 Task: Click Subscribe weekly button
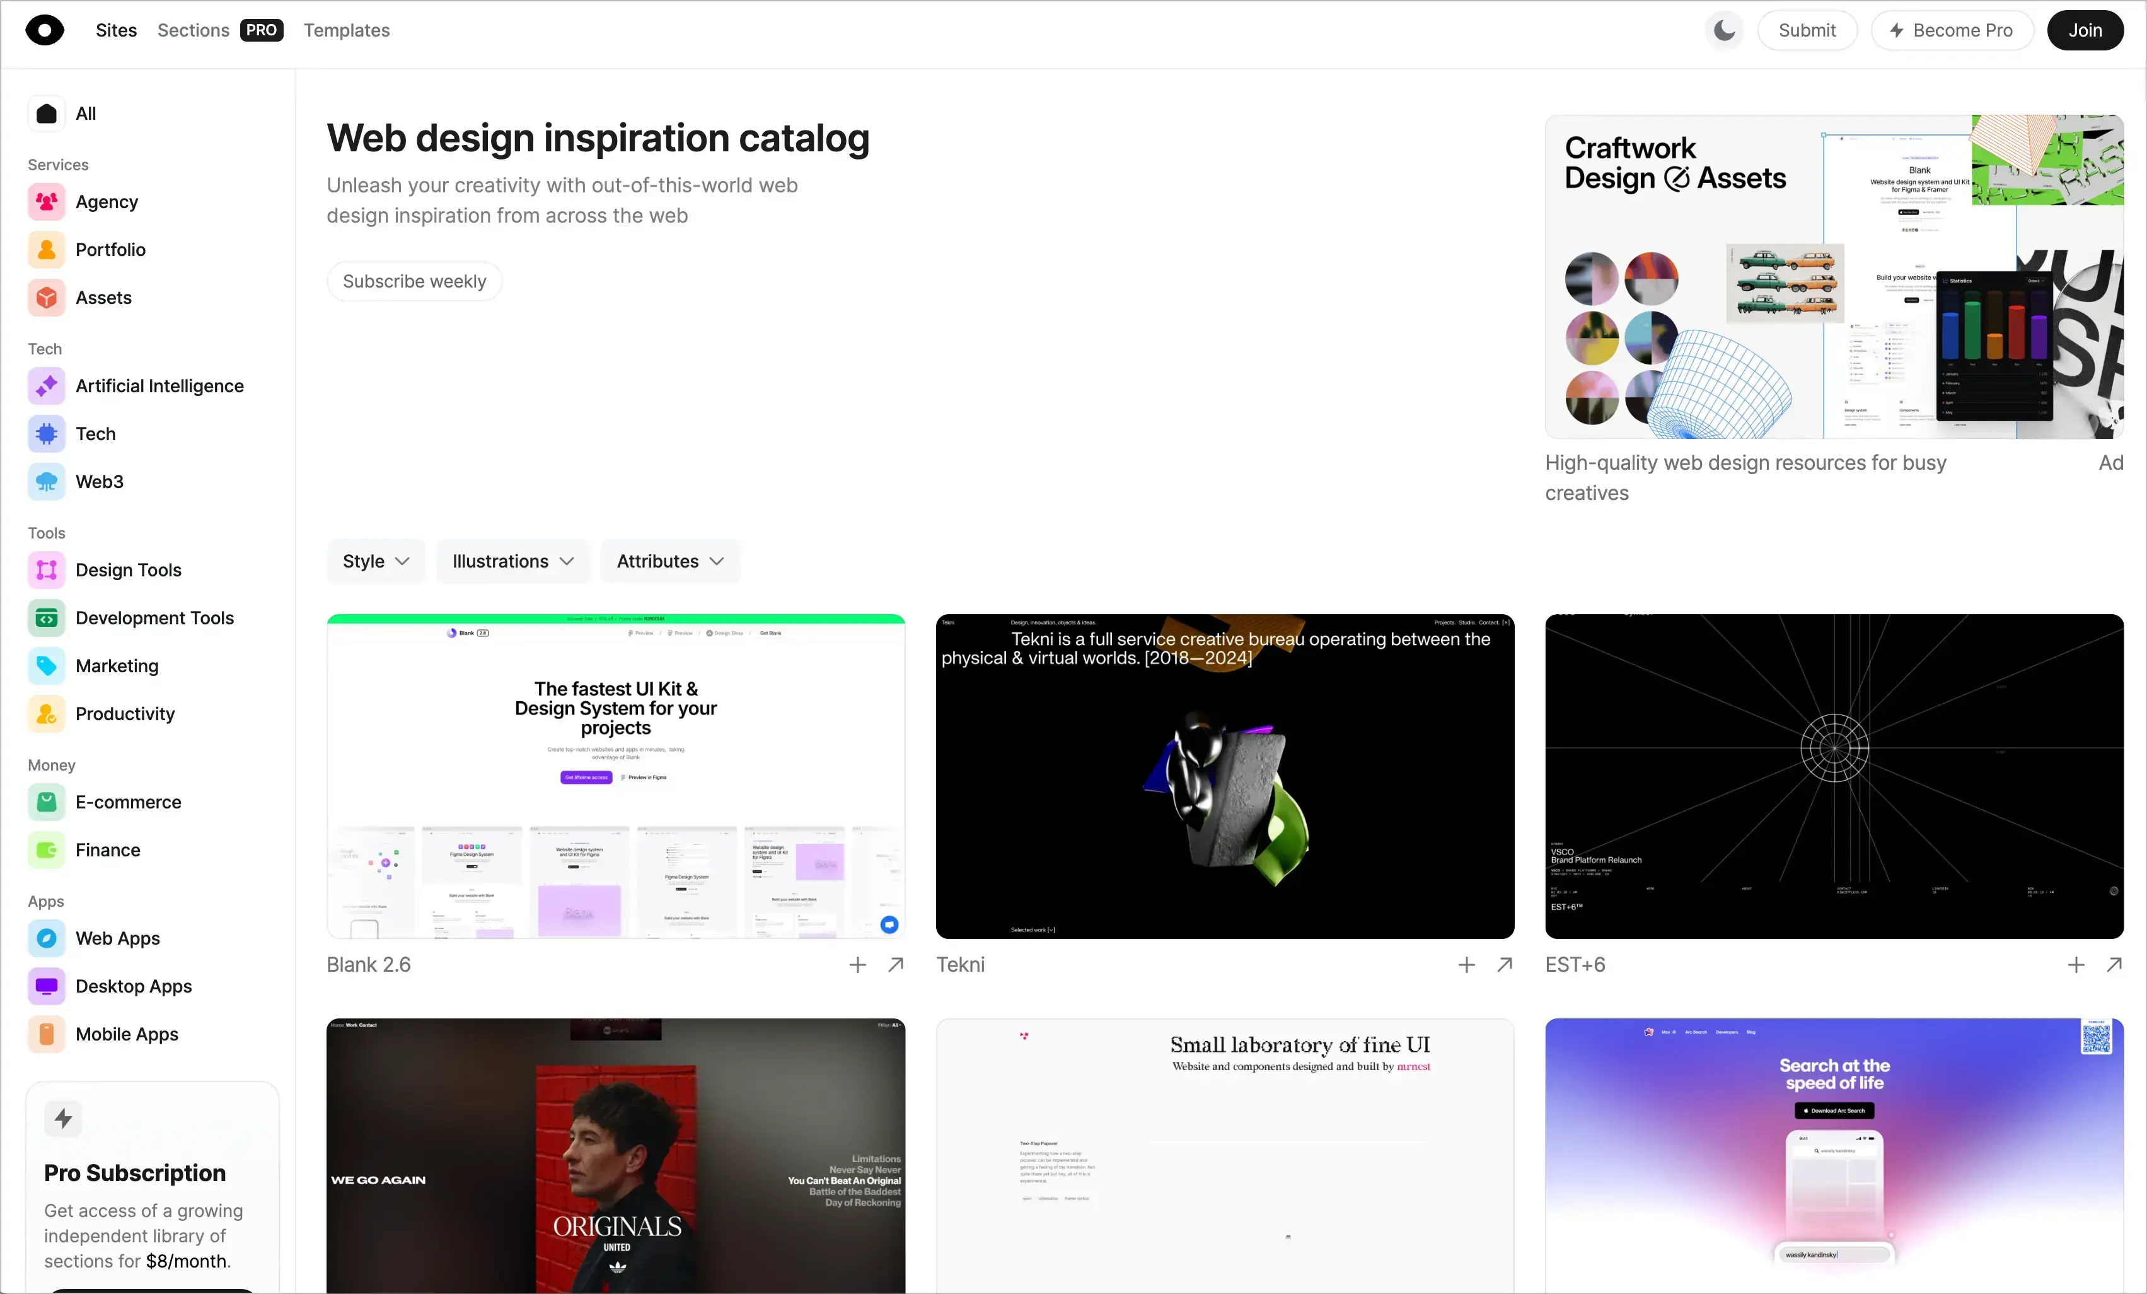pyautogui.click(x=415, y=281)
